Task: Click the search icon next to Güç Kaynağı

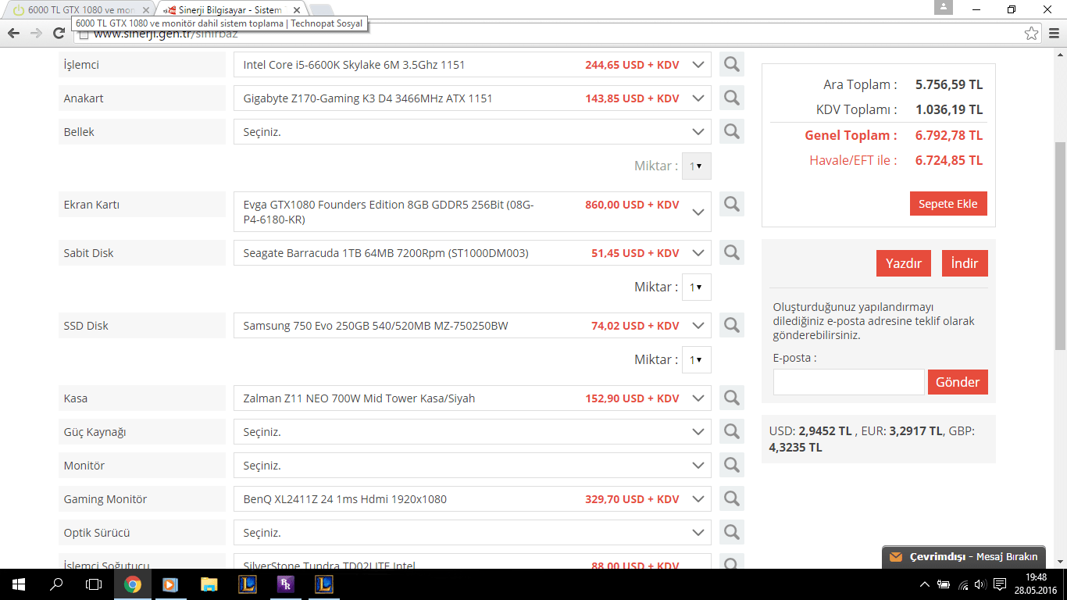Action: [732, 432]
